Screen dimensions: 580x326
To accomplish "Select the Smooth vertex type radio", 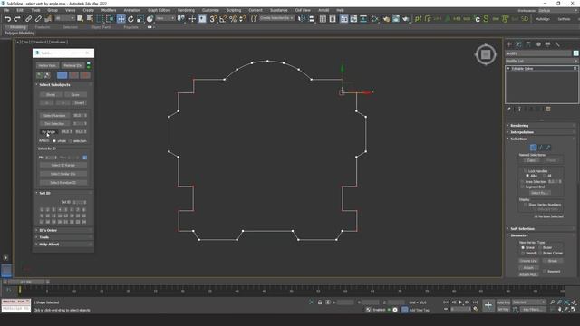I will click(523, 254).
